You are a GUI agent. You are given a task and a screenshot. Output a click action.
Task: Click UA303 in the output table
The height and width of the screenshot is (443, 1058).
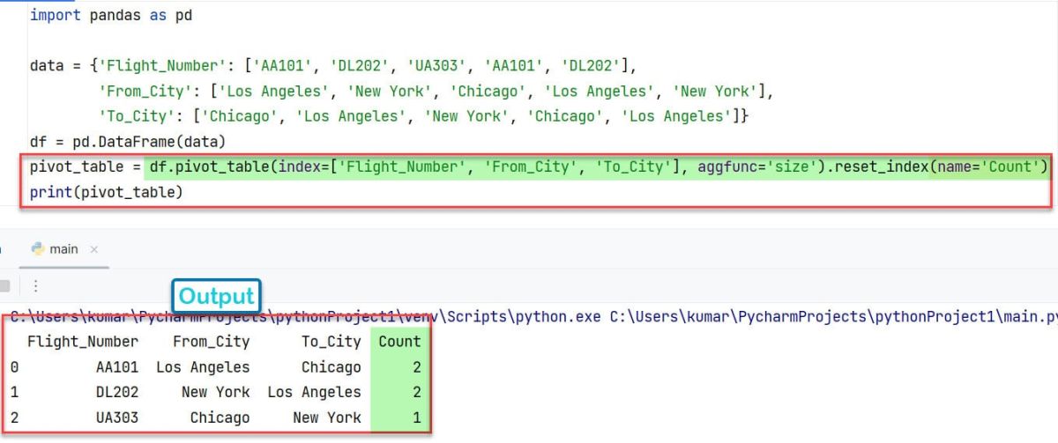[x=117, y=418]
